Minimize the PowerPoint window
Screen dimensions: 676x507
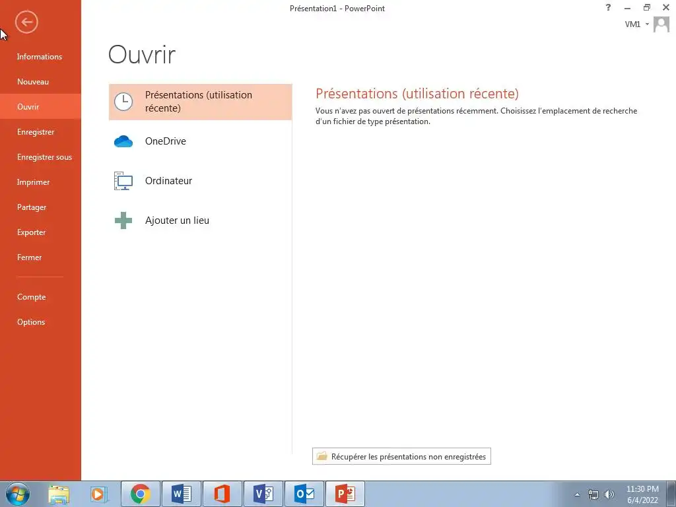click(627, 8)
